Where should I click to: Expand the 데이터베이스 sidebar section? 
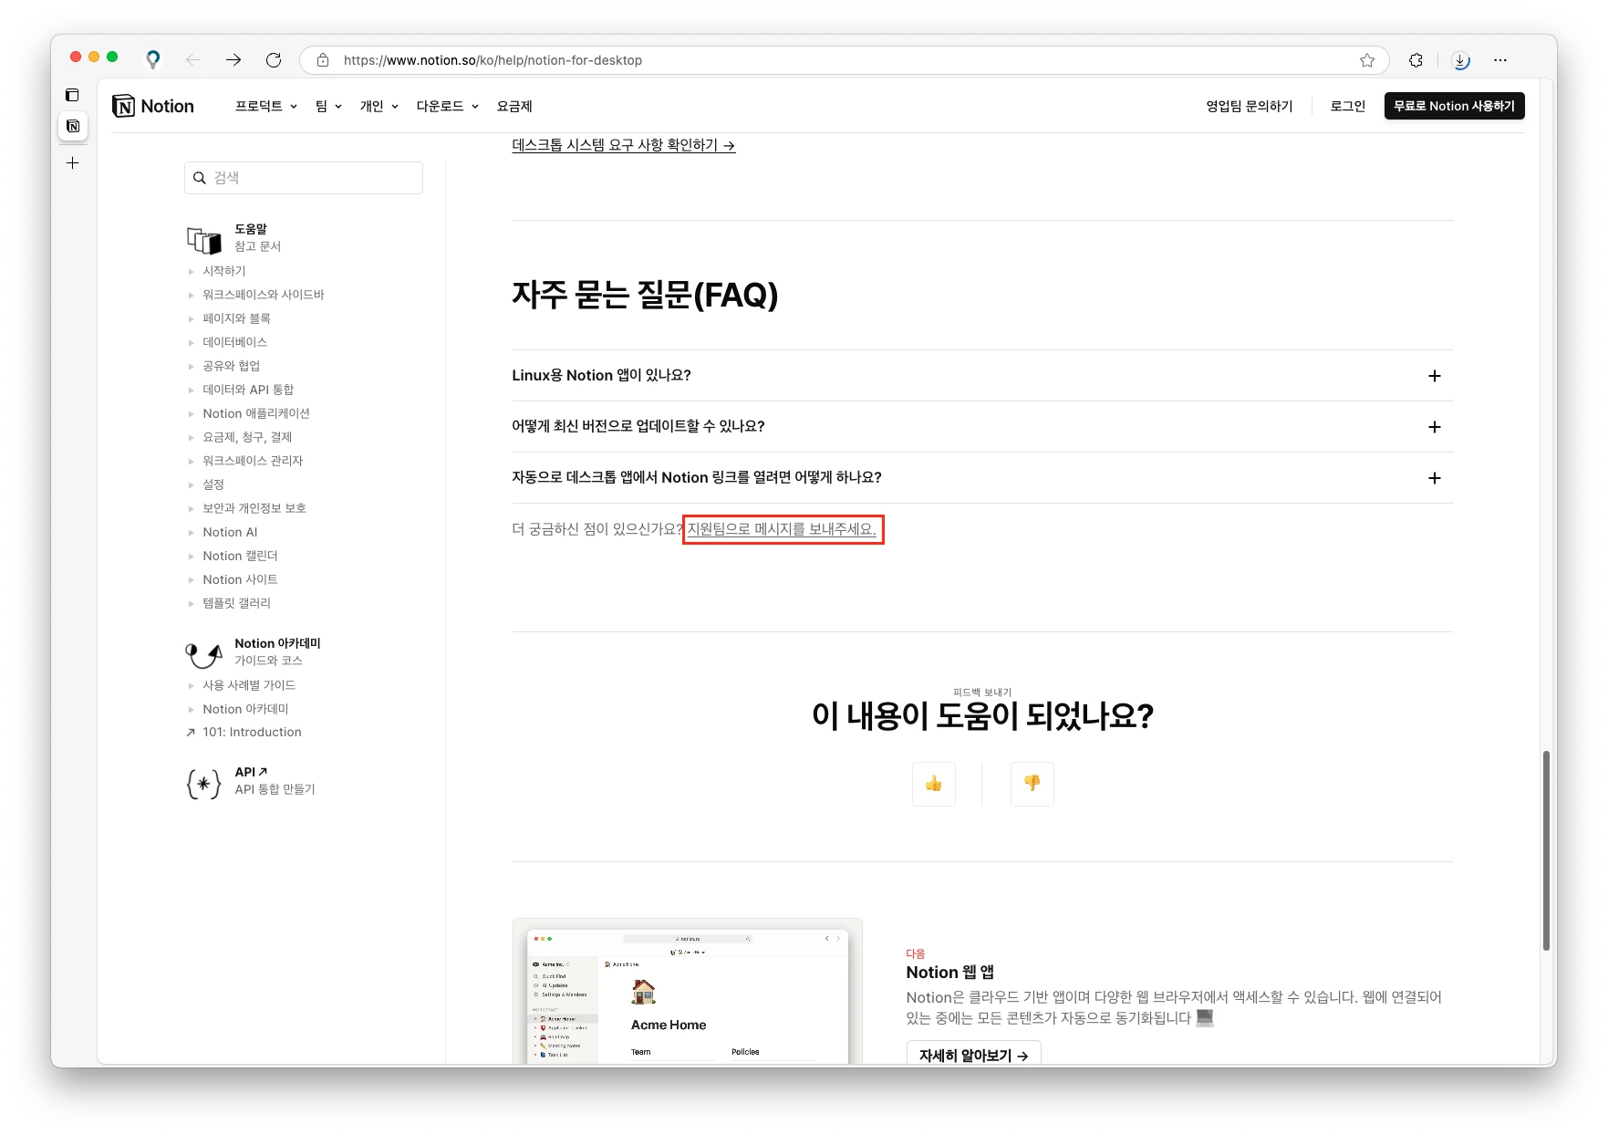pyautogui.click(x=234, y=342)
